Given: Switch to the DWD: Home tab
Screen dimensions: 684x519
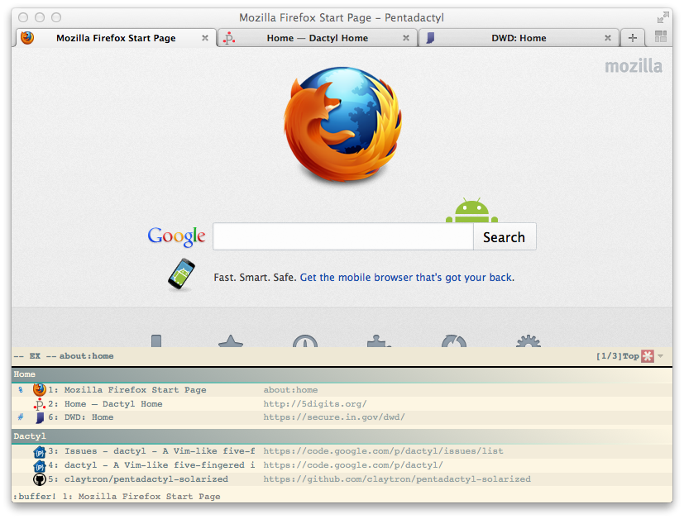Looking at the screenshot, I should [519, 38].
